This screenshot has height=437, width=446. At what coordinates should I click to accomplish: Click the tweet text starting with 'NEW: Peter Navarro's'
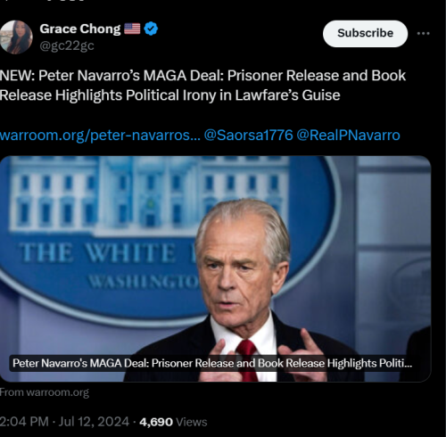202,86
